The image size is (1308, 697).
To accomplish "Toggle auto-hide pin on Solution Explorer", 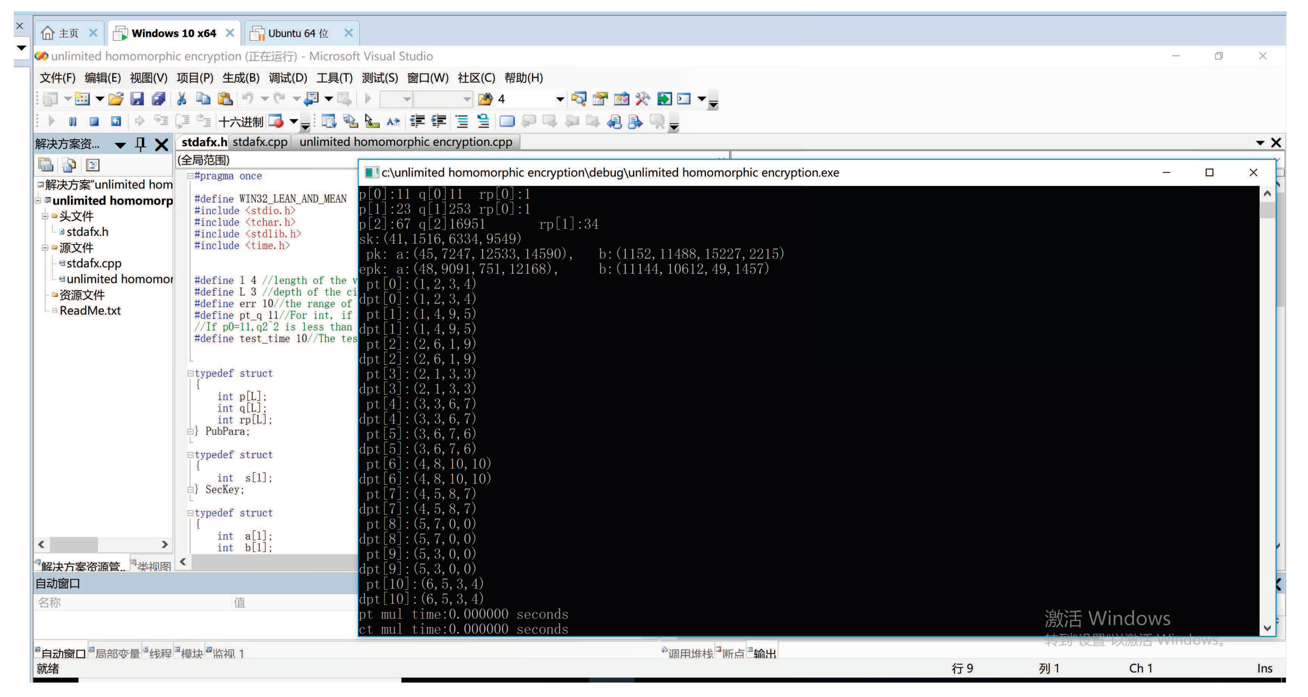I will click(x=141, y=144).
